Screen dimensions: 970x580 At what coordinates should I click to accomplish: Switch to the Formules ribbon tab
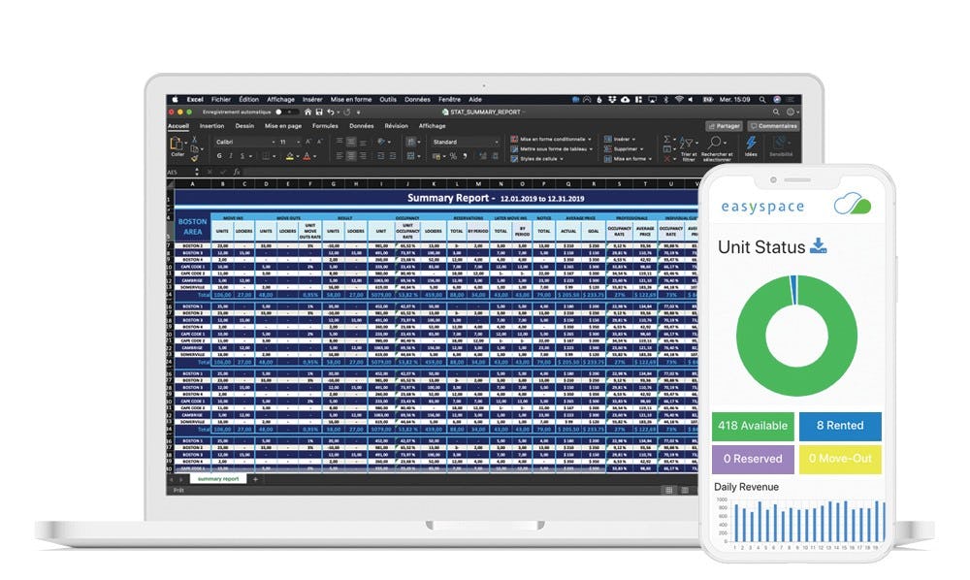326,125
